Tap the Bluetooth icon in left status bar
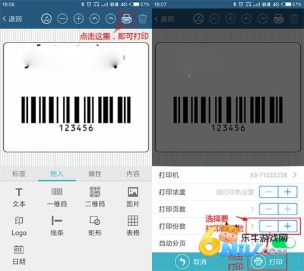This screenshot has width=304, height=271. pyautogui.click(x=83, y=4)
